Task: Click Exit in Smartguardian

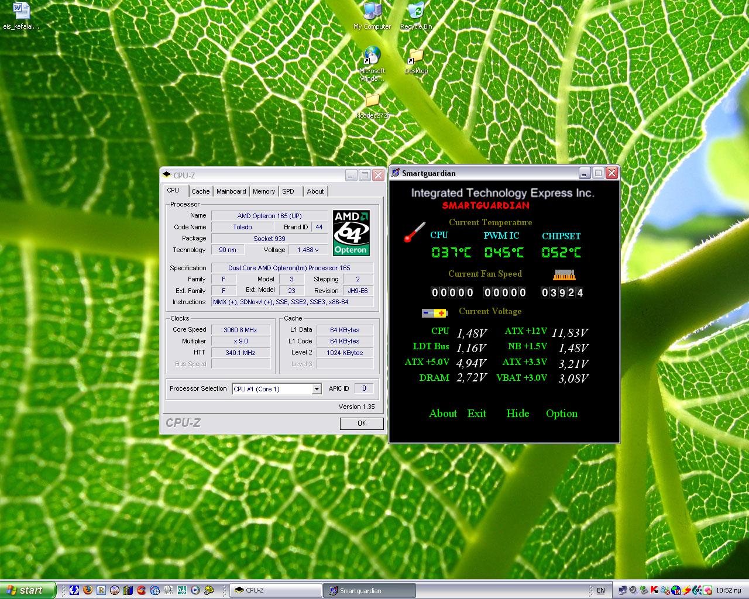Action: coord(477,414)
